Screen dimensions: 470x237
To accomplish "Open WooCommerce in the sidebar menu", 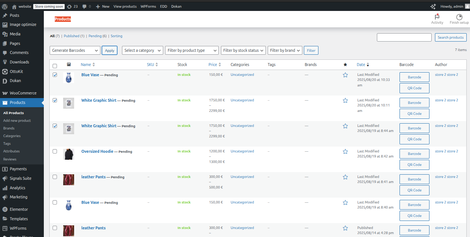I will [x=23, y=93].
